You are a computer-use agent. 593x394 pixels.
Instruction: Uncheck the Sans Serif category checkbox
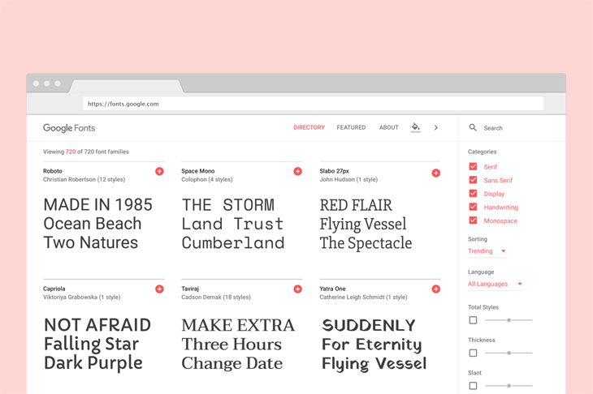pyautogui.click(x=473, y=180)
